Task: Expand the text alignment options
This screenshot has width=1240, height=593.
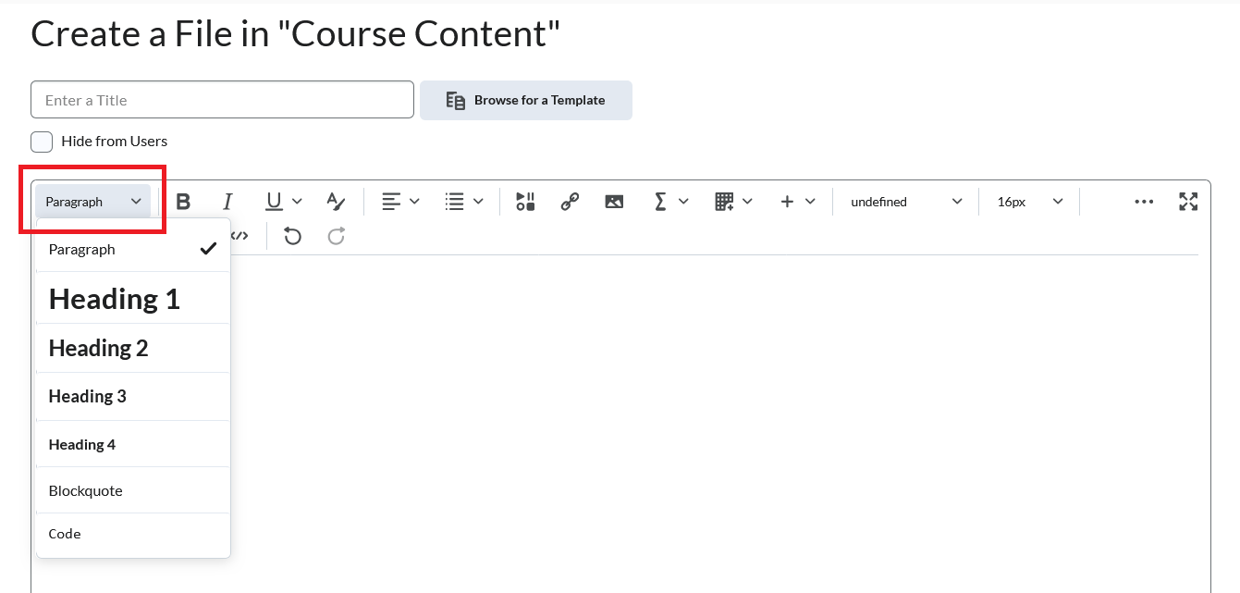Action: 400,202
